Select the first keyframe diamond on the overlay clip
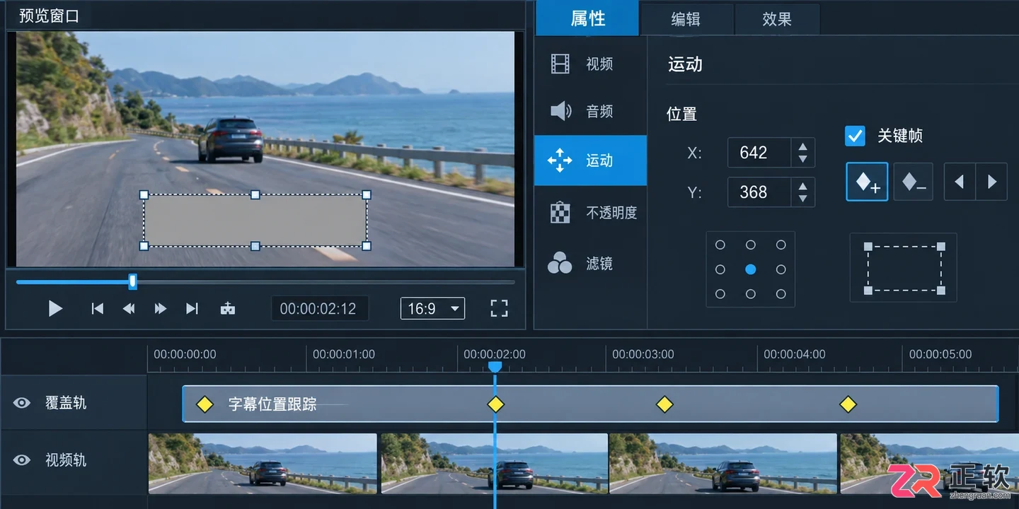The width and height of the screenshot is (1019, 509). tap(205, 404)
